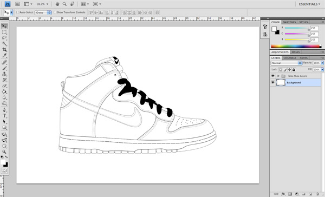
Task: Open the Screen Mode dropdown
Action: [97, 4]
